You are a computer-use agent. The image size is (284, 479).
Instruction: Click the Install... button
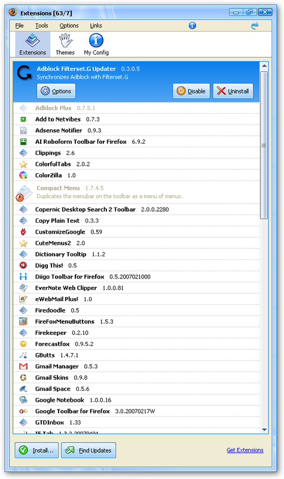[x=36, y=450]
